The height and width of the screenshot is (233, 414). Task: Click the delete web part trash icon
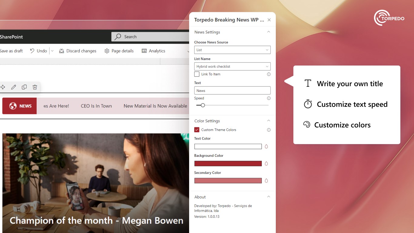coord(35,87)
